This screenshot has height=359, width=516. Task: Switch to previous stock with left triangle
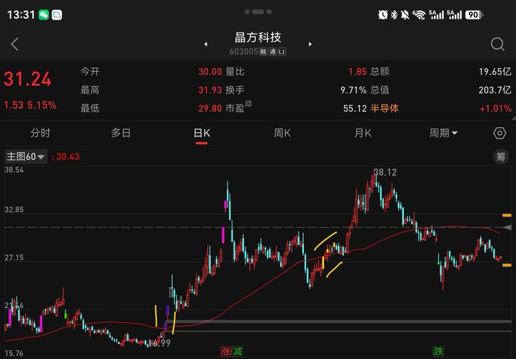coord(206,44)
